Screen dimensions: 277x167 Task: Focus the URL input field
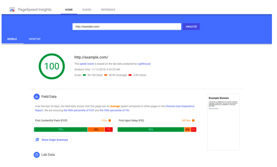pos(127,27)
